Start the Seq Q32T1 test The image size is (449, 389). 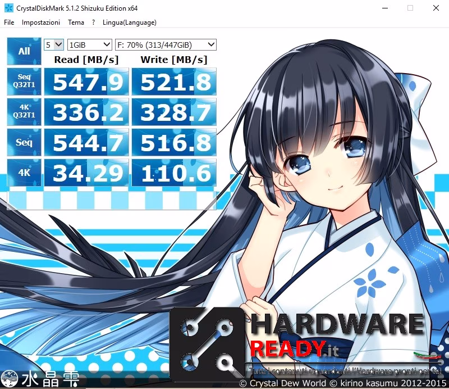click(x=24, y=82)
